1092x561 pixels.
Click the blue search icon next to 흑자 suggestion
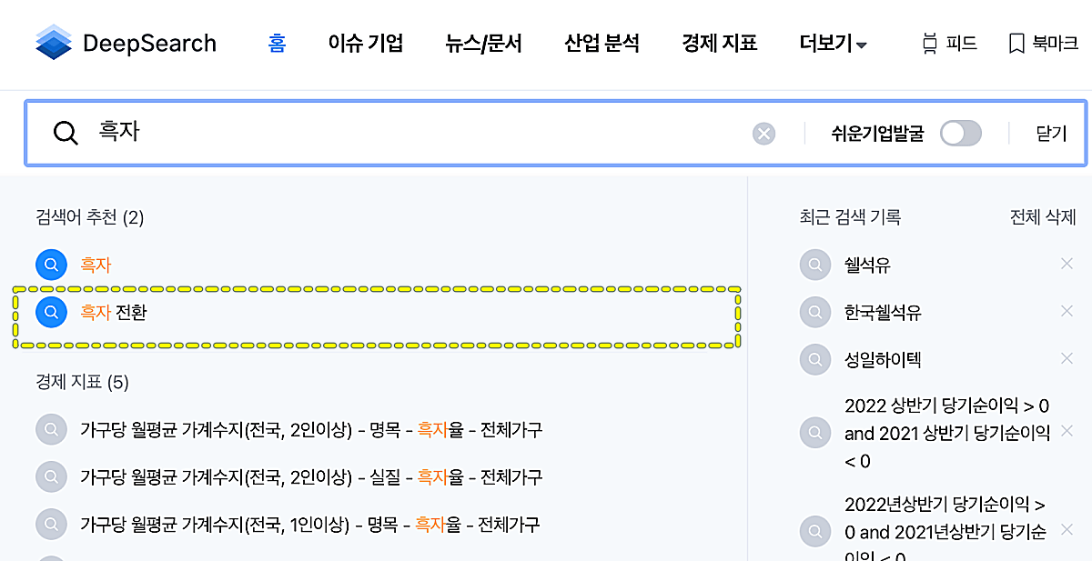[51, 265]
